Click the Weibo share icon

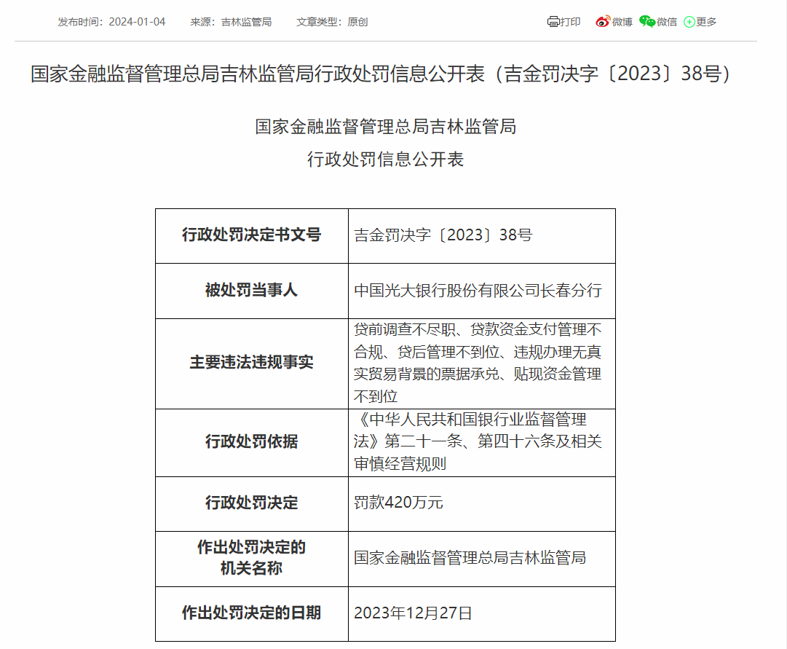pyautogui.click(x=602, y=22)
